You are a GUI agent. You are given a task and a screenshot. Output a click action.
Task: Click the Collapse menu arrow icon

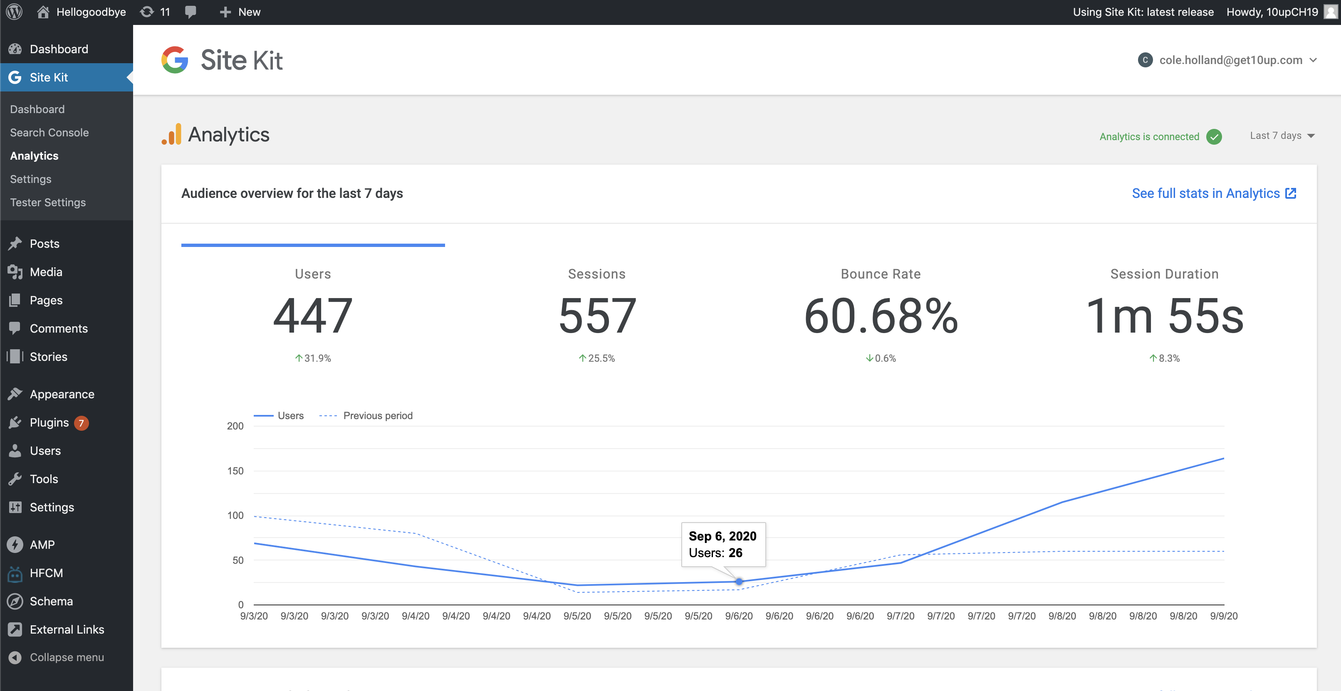click(15, 658)
